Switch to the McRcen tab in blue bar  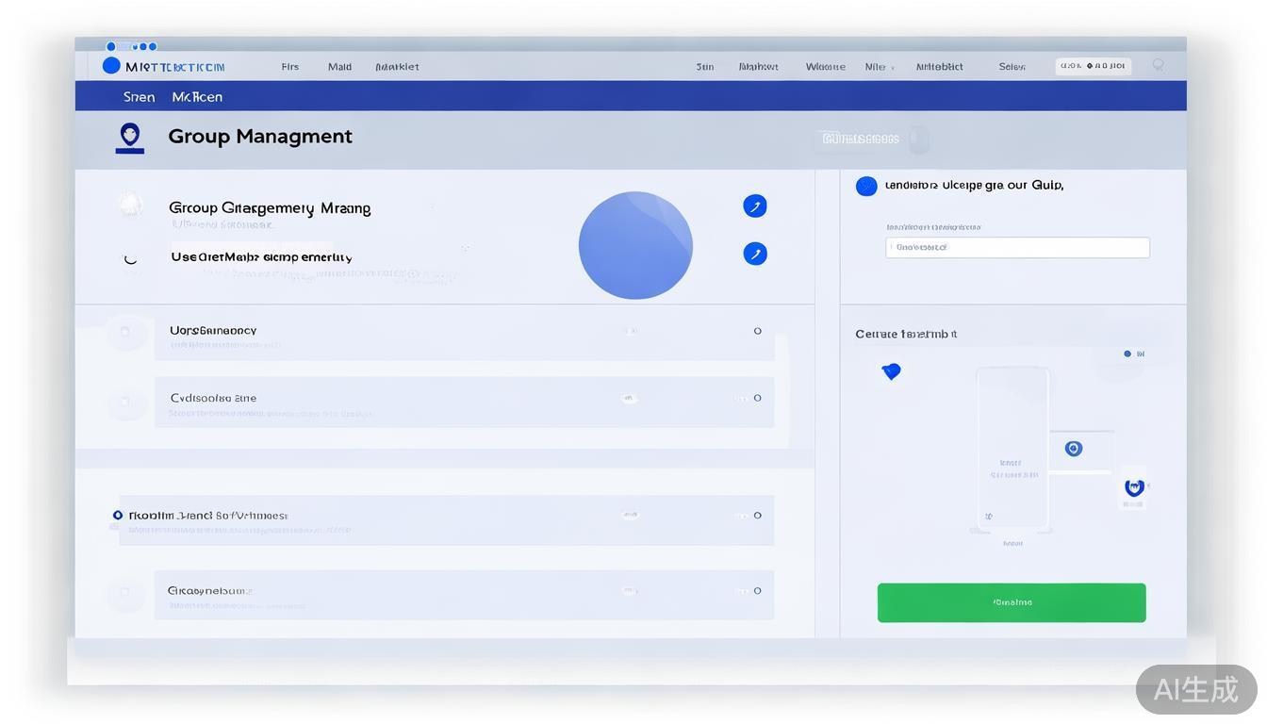coord(197,97)
